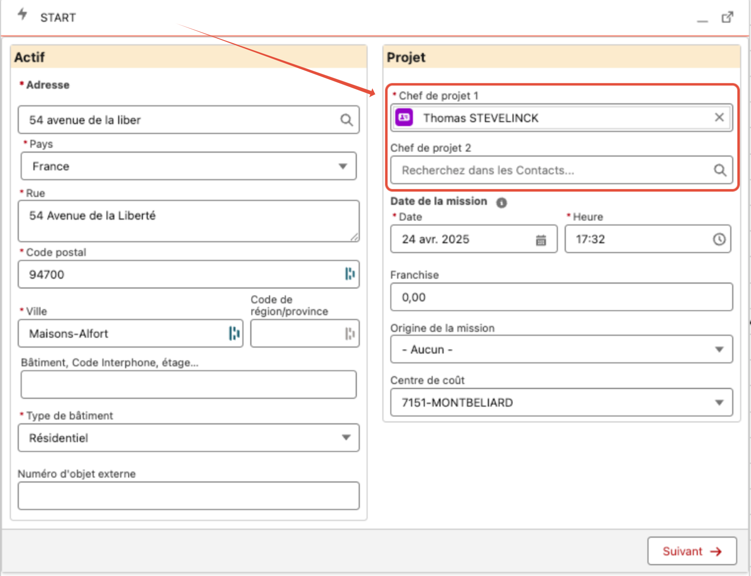751x576 pixels.
Task: Show the Date de la mission info tooltip
Action: (x=501, y=203)
